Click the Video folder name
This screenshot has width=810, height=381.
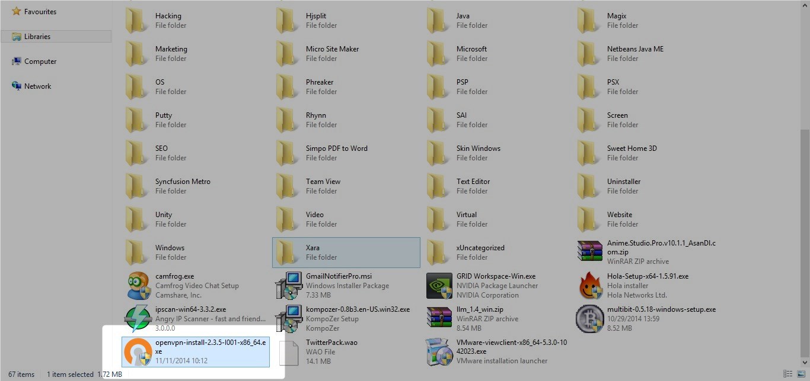coord(314,215)
